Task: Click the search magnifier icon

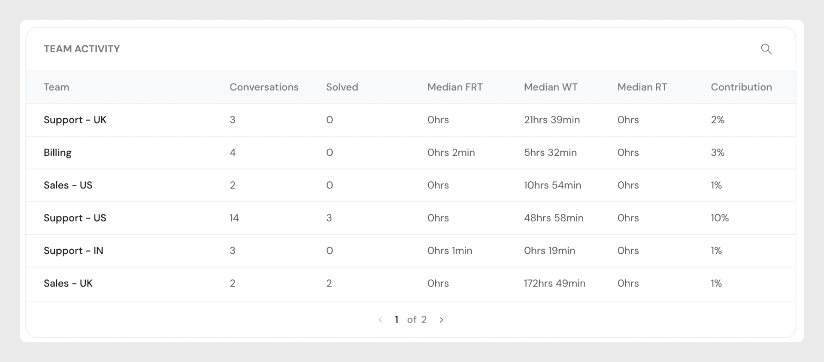Action: pos(766,49)
